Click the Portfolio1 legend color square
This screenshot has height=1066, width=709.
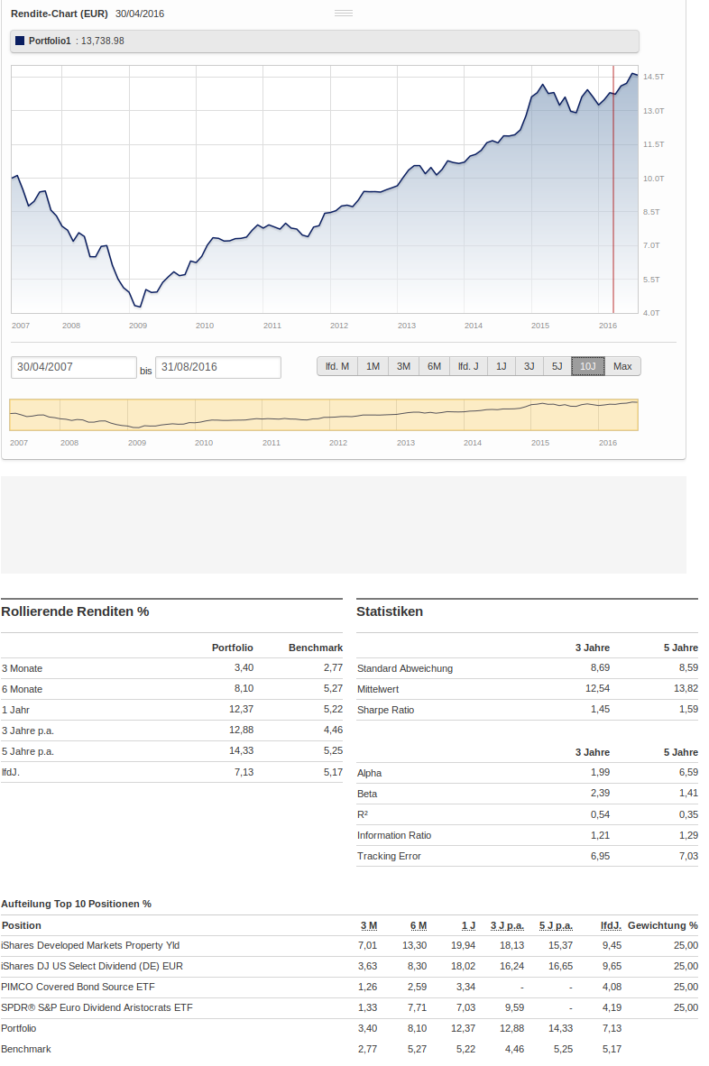tap(20, 41)
